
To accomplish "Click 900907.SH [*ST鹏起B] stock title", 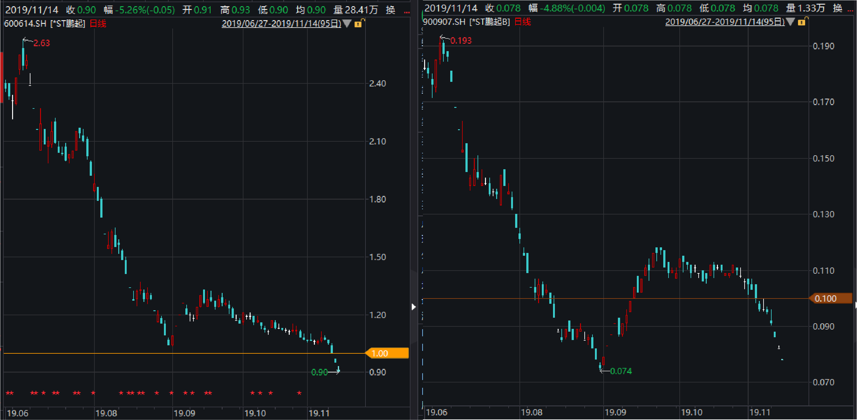I will pos(466,22).
